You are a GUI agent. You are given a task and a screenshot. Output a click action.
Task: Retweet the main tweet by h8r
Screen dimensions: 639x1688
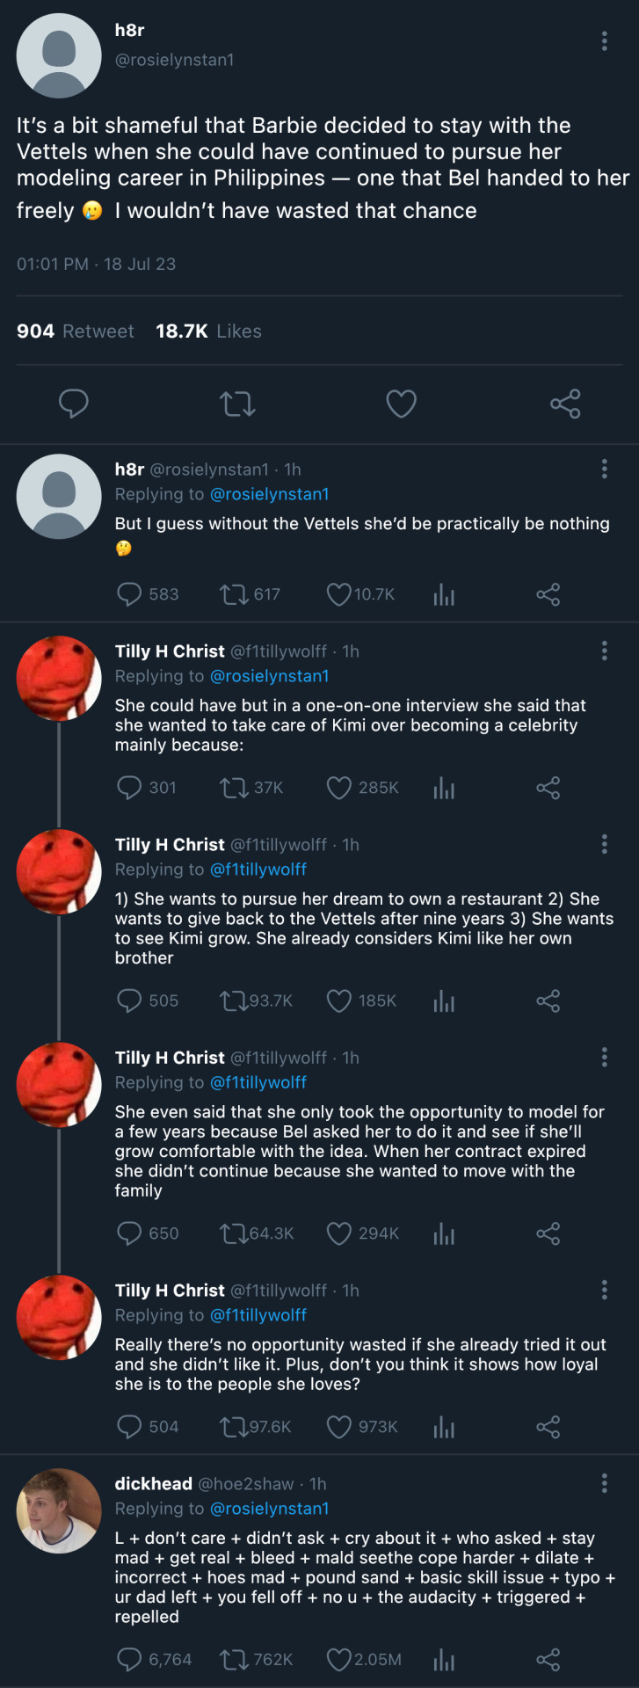pyautogui.click(x=237, y=404)
